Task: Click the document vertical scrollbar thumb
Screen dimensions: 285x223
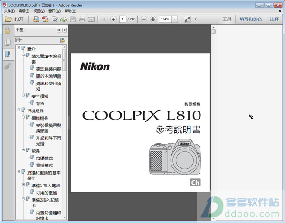Action: pos(213,32)
